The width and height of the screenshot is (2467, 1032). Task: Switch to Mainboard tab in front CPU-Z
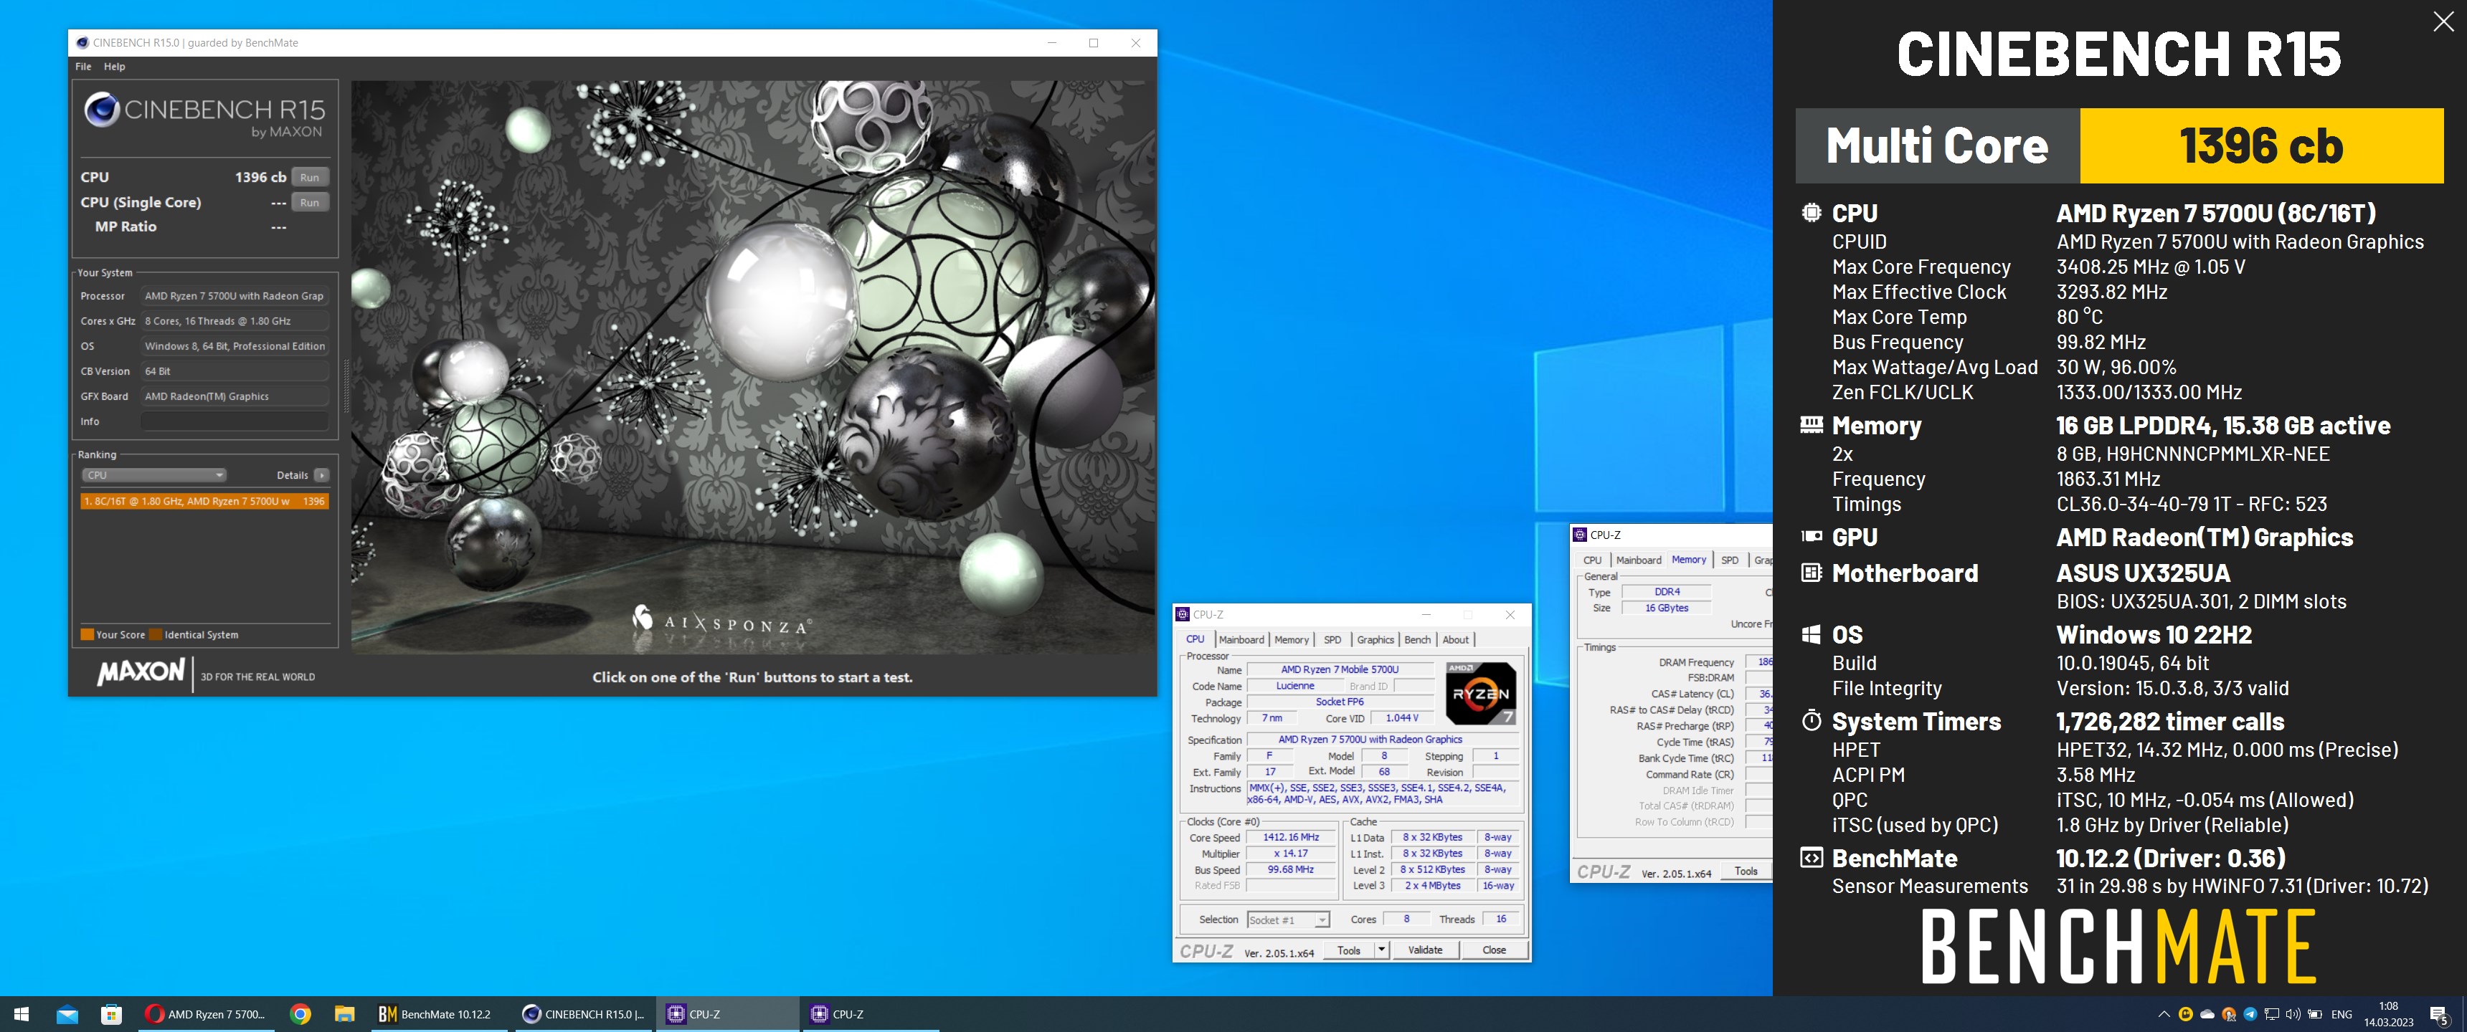(x=1241, y=639)
